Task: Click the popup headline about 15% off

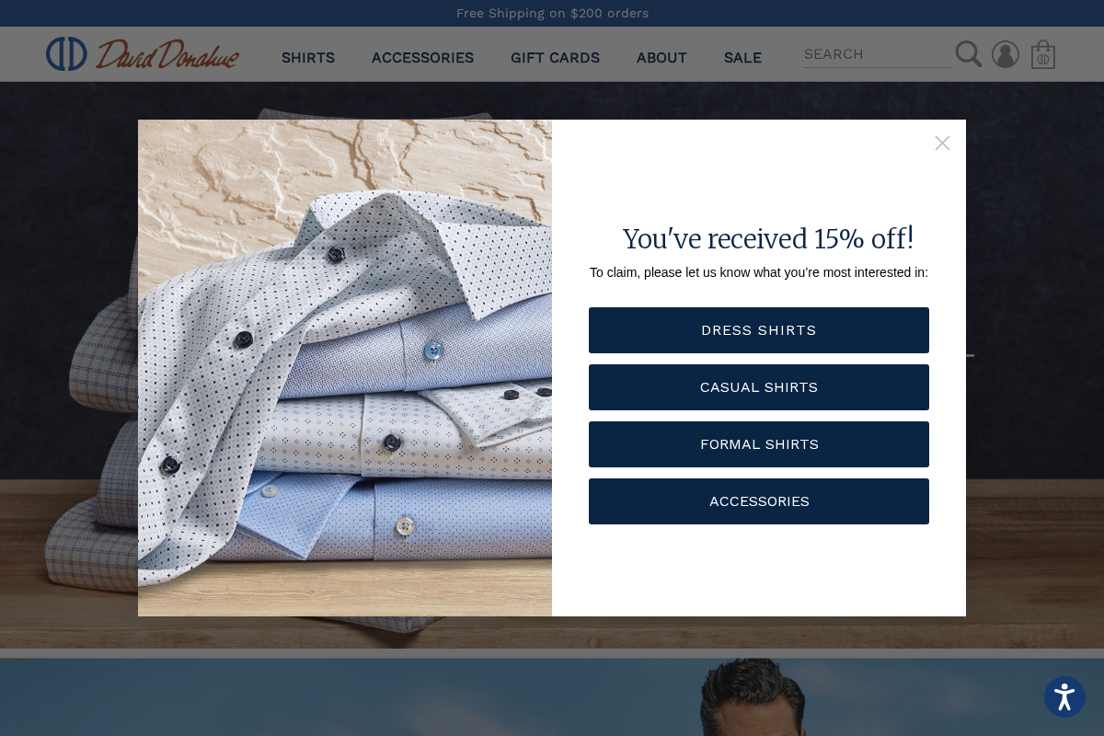Action: (x=768, y=238)
